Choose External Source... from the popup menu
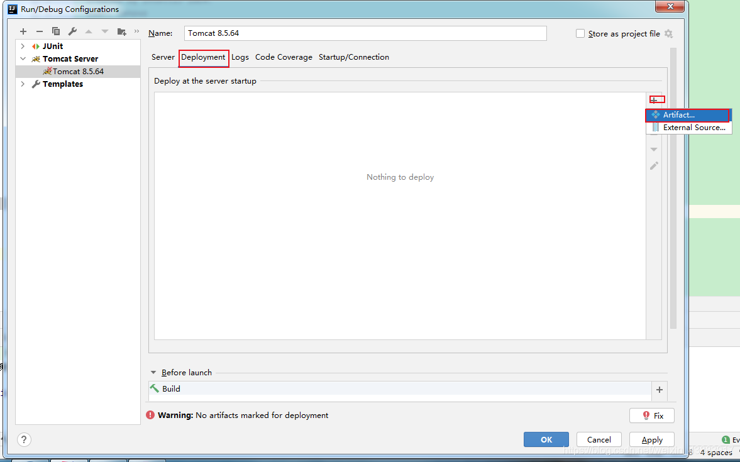The width and height of the screenshot is (740, 462). [688, 128]
